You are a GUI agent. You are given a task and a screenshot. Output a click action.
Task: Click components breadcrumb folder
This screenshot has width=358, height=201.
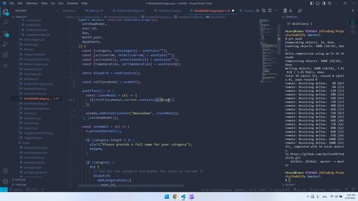[x=91, y=17]
